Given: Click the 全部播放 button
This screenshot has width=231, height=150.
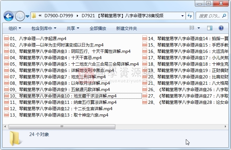Looking at the screenshot, I should [98, 28].
